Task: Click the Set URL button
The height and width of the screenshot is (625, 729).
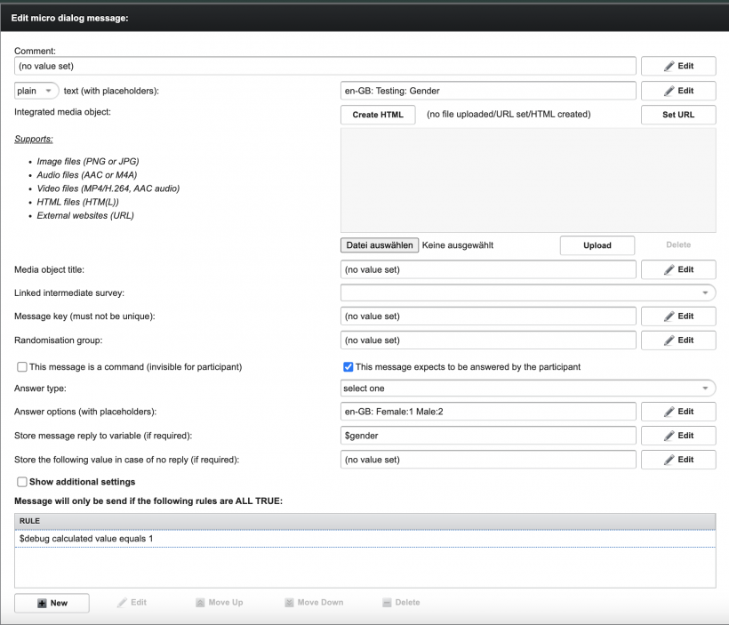Action: tap(678, 115)
